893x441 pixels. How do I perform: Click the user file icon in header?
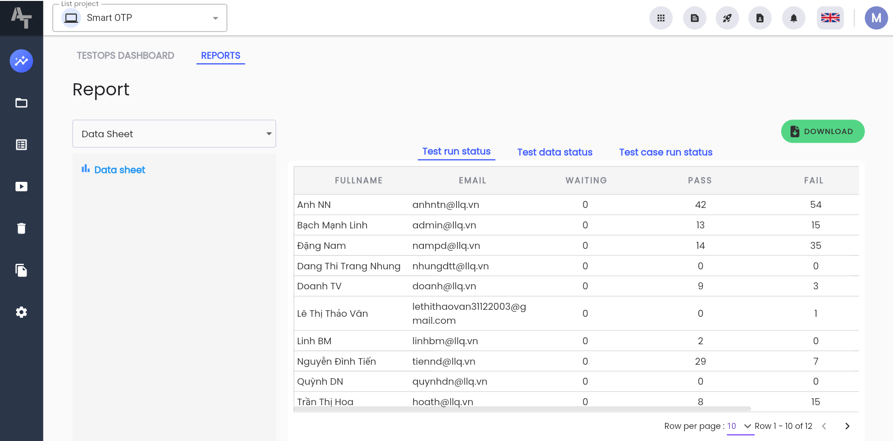[760, 18]
